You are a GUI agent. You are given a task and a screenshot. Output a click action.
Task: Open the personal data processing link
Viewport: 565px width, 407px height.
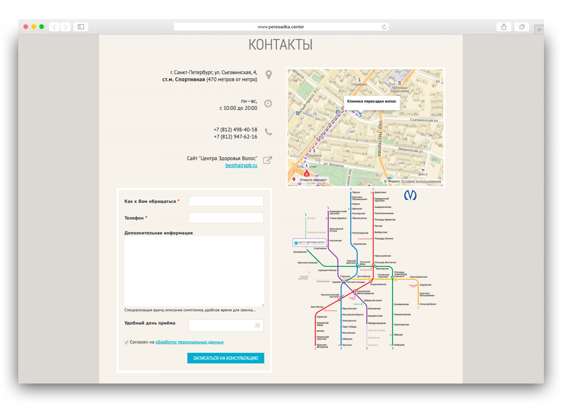point(189,342)
